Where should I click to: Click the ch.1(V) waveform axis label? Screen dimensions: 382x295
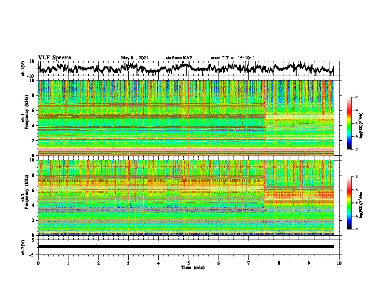(x=23, y=68)
